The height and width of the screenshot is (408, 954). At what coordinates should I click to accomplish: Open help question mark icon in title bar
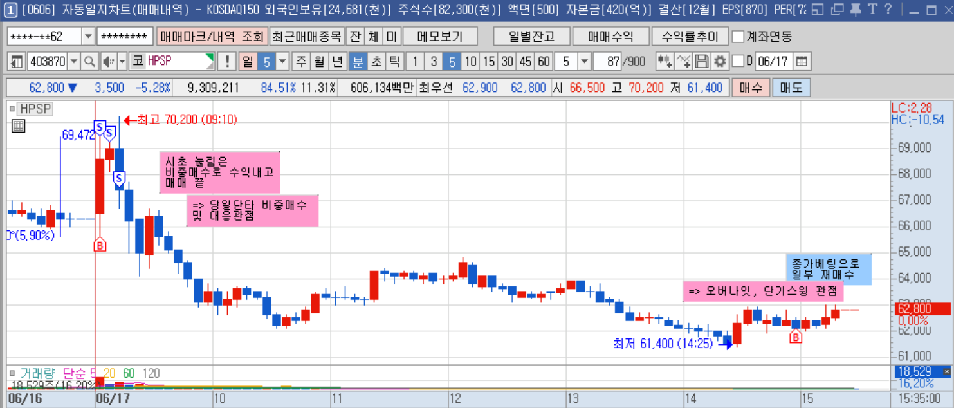tap(888, 9)
